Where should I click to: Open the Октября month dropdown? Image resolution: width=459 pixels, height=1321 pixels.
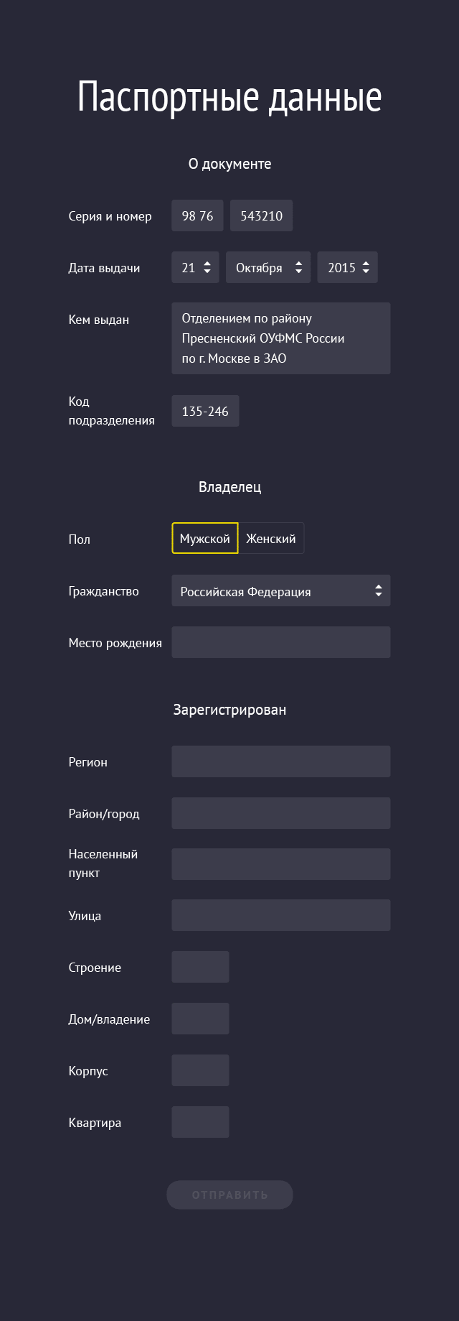pyautogui.click(x=268, y=267)
